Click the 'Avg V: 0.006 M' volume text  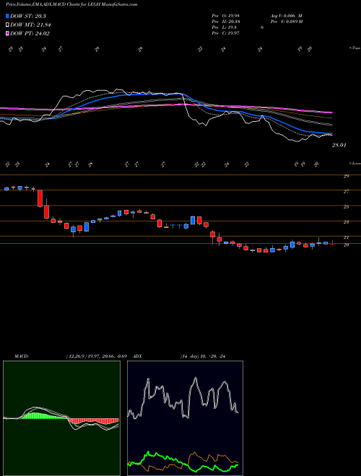[286, 16]
